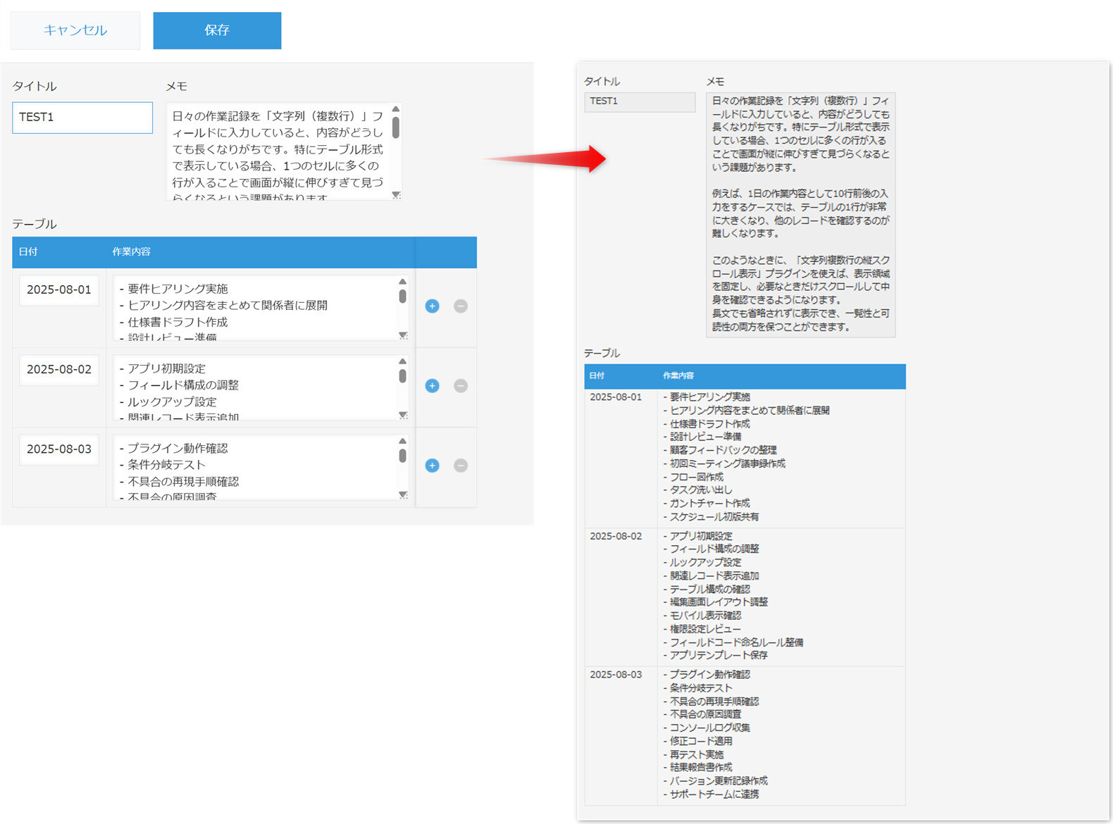Screen dimensions: 1113x824
Task: Open the date field 2025-08-02
Action: tap(59, 369)
